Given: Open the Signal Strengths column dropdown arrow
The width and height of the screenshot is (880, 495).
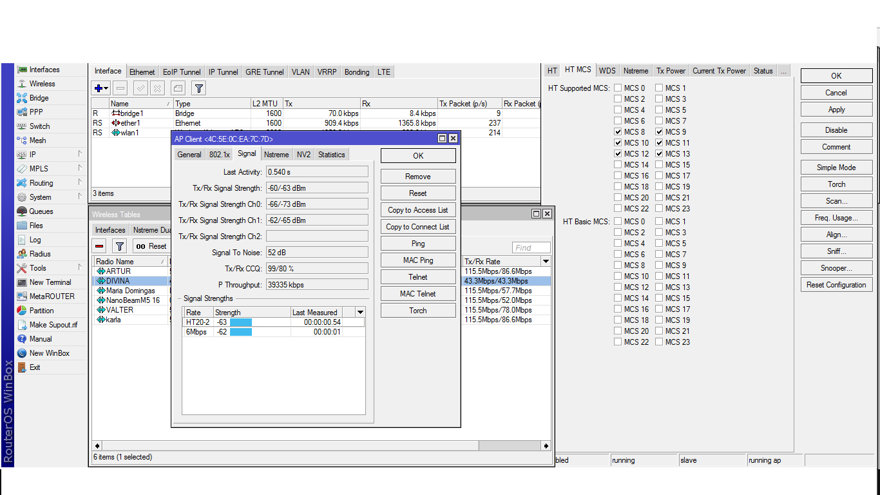Looking at the screenshot, I should click(360, 313).
